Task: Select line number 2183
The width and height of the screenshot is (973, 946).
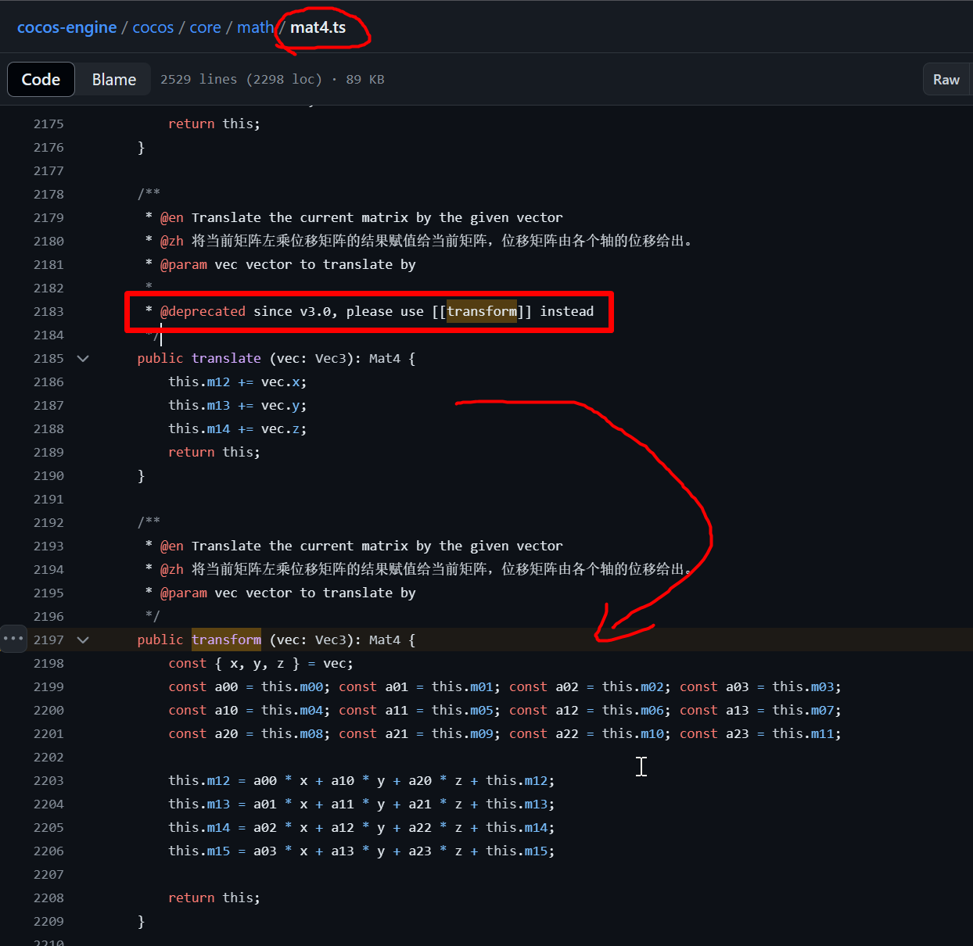Action: [48, 311]
